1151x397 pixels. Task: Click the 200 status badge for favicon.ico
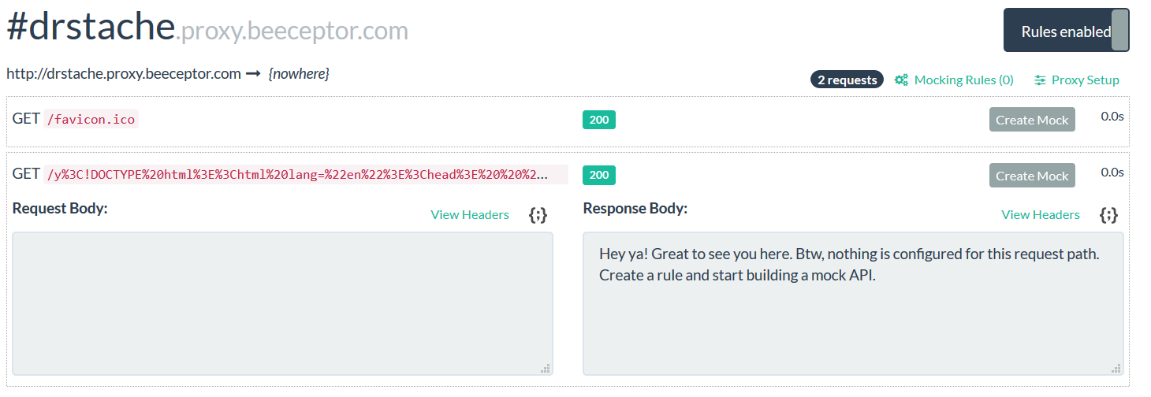click(599, 120)
